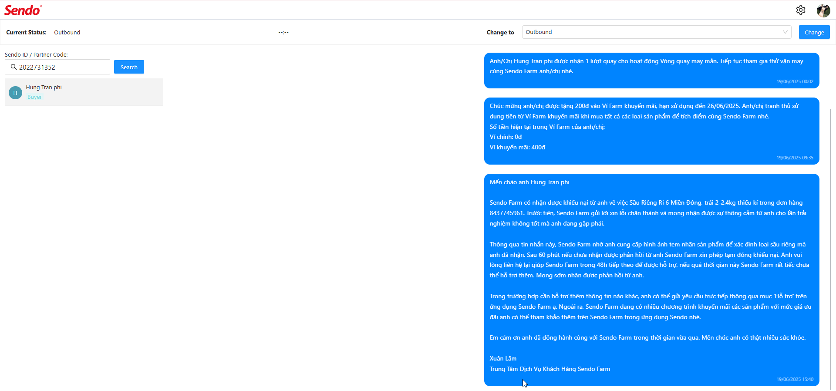This screenshot has width=836, height=391.
Task: Focus the Sendo ID input with 2022731352
Action: click(57, 67)
